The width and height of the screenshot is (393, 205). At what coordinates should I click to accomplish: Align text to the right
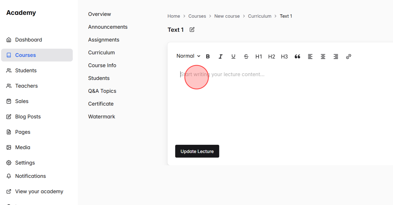click(336, 56)
